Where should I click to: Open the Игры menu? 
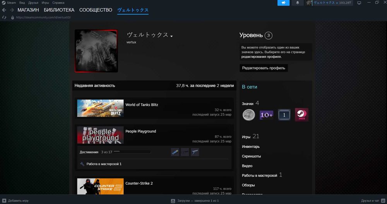(45, 3)
